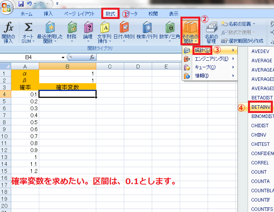Open the Information (情報) submenu
Viewport: 274px width, 212px height.
(x=210, y=76)
